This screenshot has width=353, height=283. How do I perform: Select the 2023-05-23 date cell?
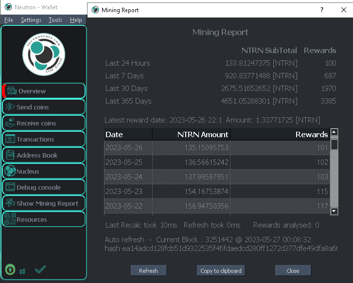click(x=128, y=192)
